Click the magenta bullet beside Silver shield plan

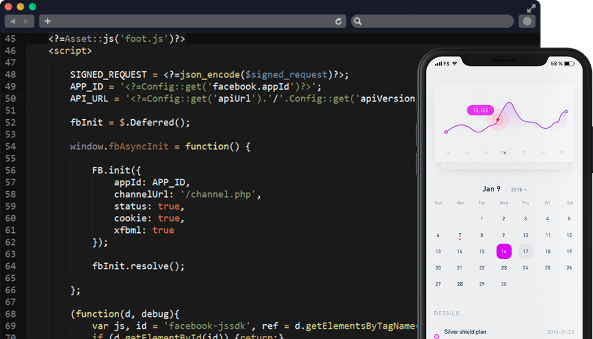click(437, 336)
